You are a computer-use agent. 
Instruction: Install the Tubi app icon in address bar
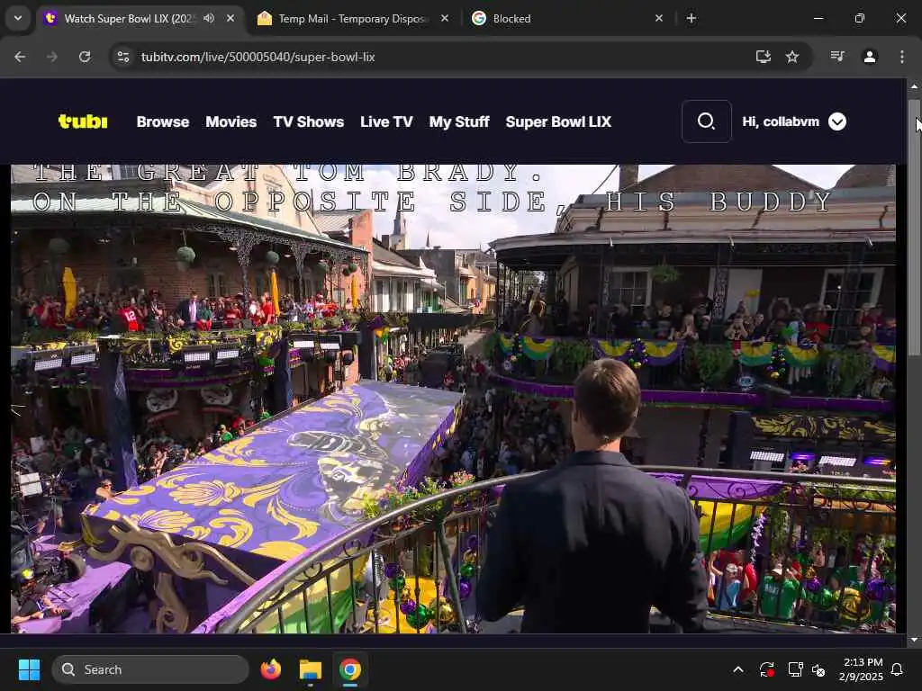764,57
